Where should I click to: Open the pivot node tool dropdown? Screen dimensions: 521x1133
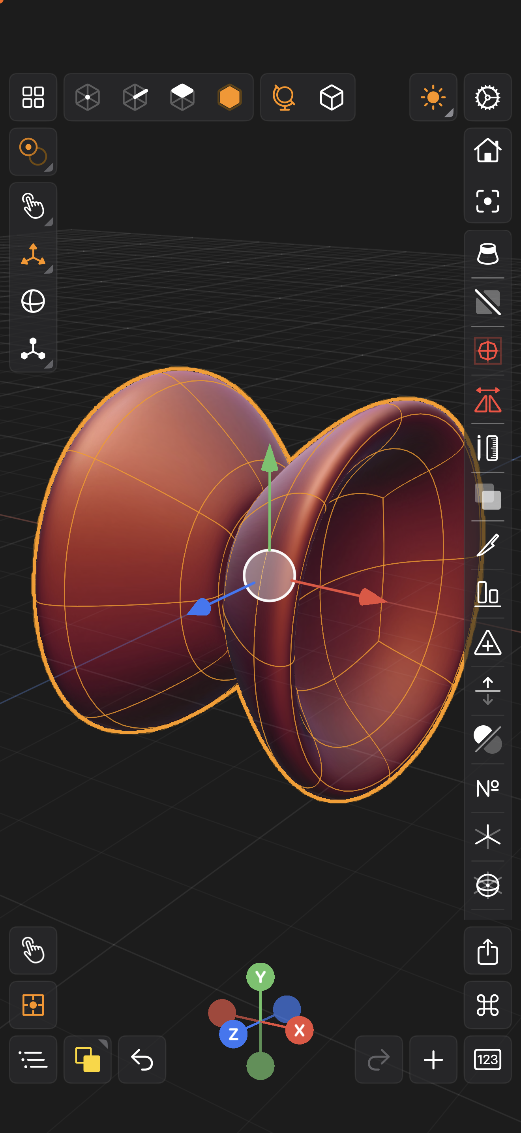point(33,349)
